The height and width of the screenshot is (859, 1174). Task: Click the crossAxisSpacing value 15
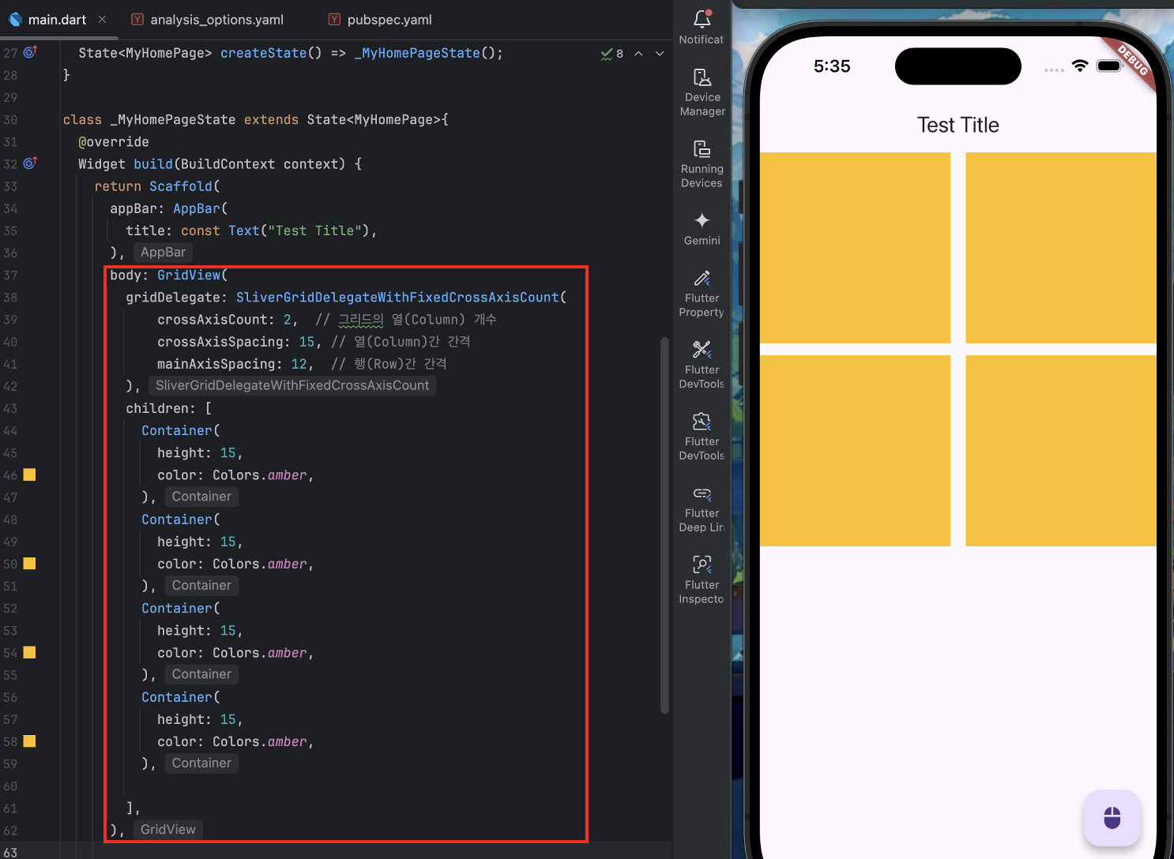[307, 342]
